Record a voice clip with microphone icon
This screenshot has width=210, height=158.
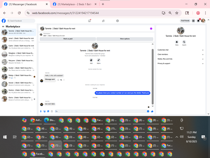[x=41, y=111]
